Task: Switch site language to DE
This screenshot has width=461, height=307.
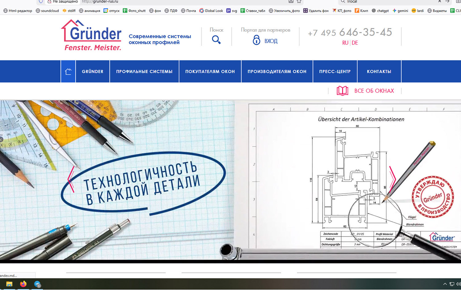Action: 355,43
